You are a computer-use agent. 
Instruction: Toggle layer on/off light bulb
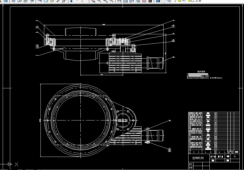coord(175,1)
